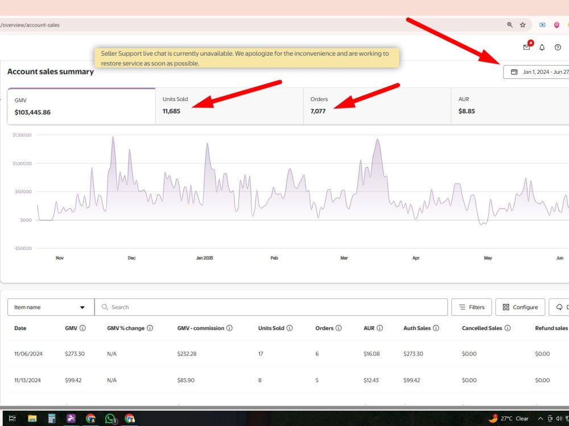Open the Configure columns button
The height and width of the screenshot is (426, 569).
click(520, 307)
